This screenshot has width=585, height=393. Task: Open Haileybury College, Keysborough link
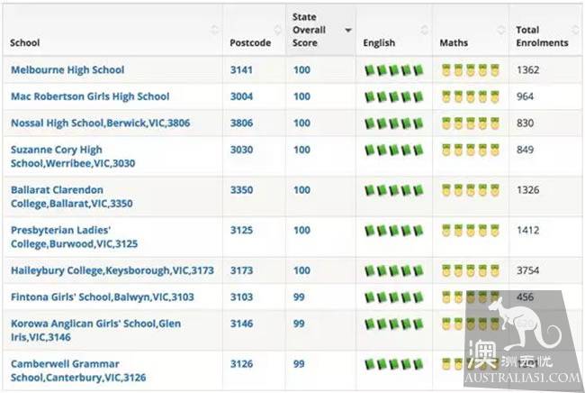coord(112,270)
